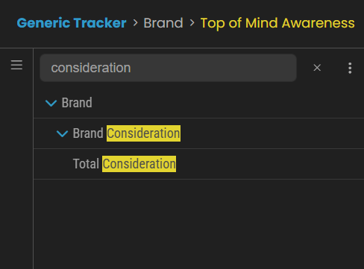This screenshot has height=269, width=364.
Task: Select Top of Mind Awareness breadcrumb
Action: click(x=277, y=23)
